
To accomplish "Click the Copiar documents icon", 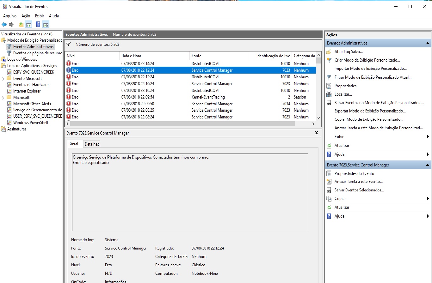I will 329,199.
